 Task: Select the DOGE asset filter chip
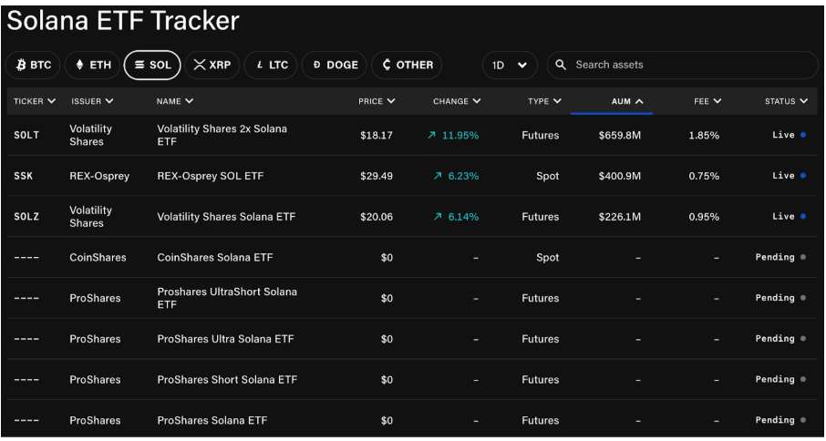[x=335, y=66]
